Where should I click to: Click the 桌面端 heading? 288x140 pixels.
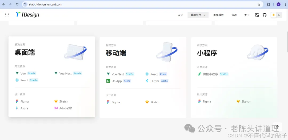point(25,53)
